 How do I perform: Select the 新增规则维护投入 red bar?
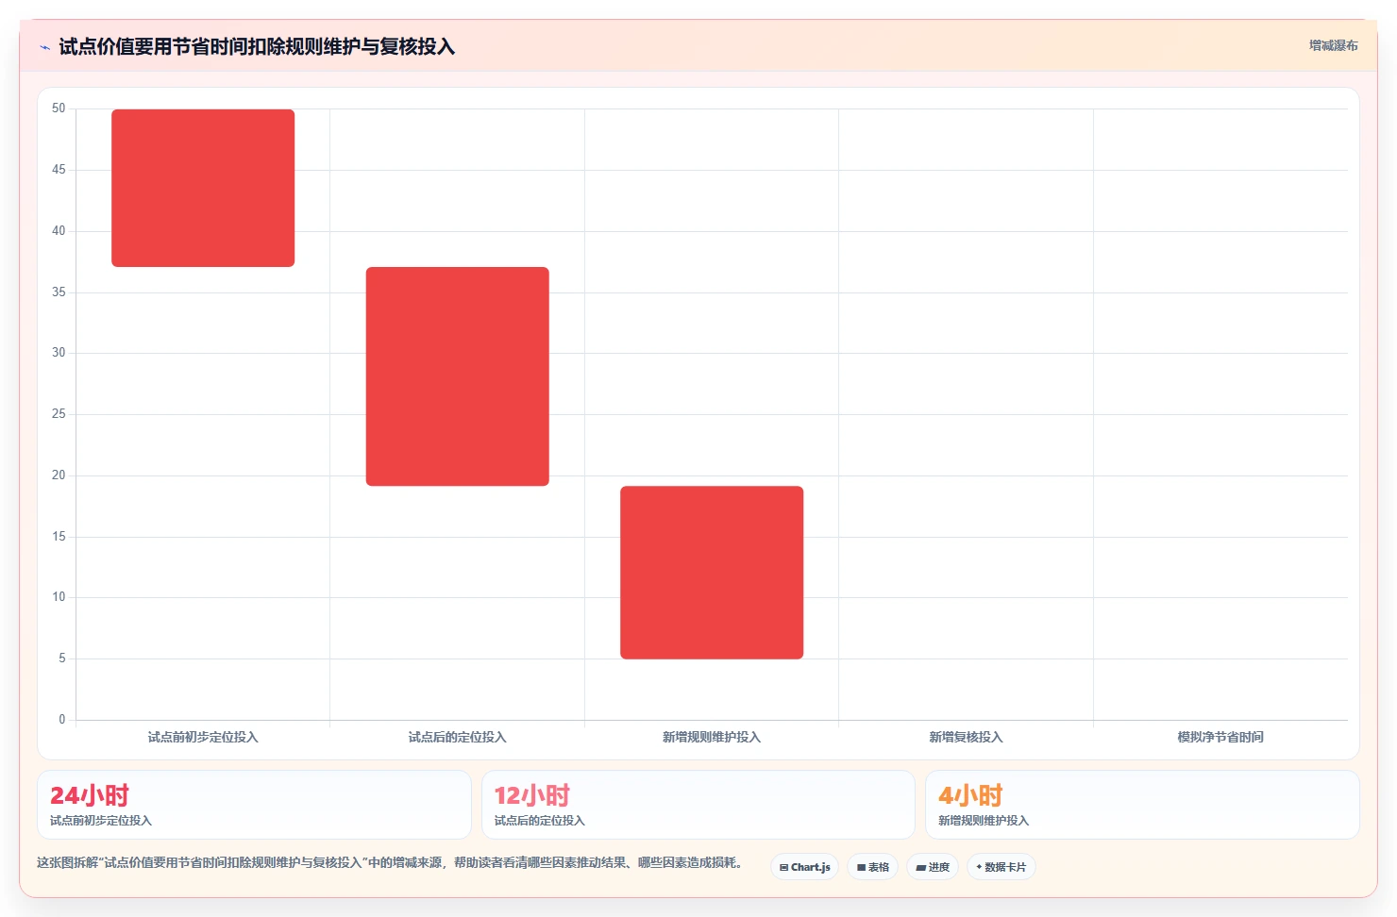712,573
